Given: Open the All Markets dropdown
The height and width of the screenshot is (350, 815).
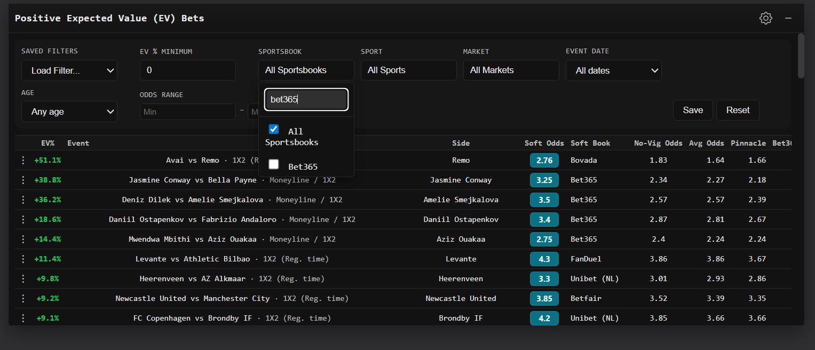Looking at the screenshot, I should (x=510, y=70).
